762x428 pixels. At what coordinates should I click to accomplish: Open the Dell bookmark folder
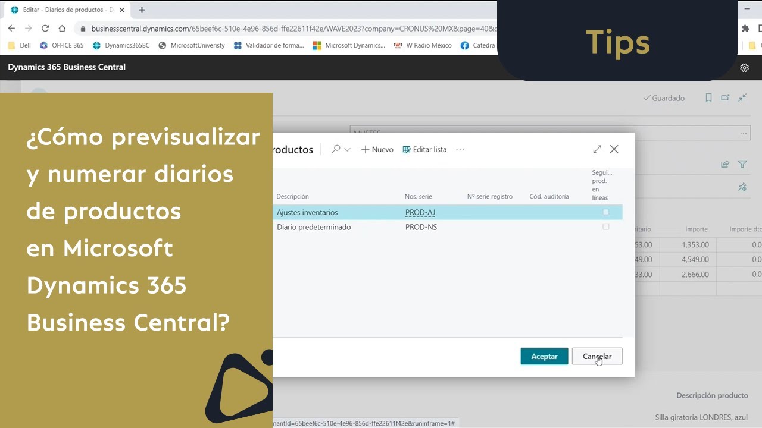[19, 45]
